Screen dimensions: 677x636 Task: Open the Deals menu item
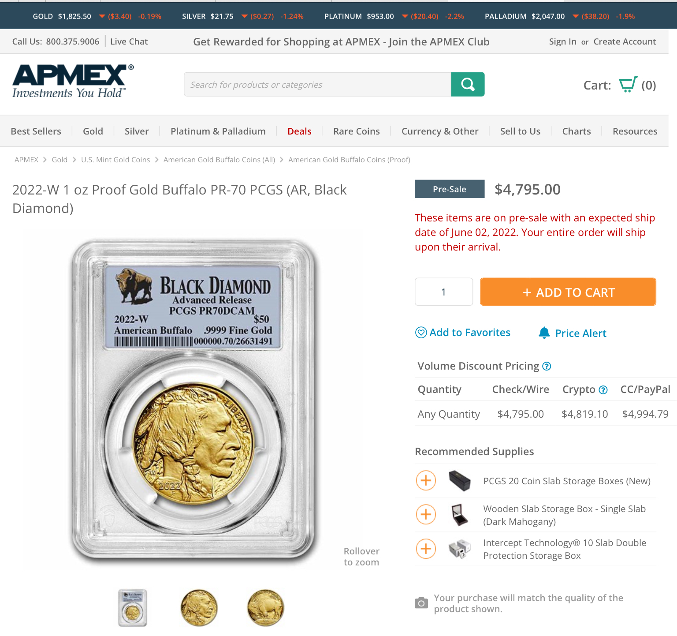(299, 131)
